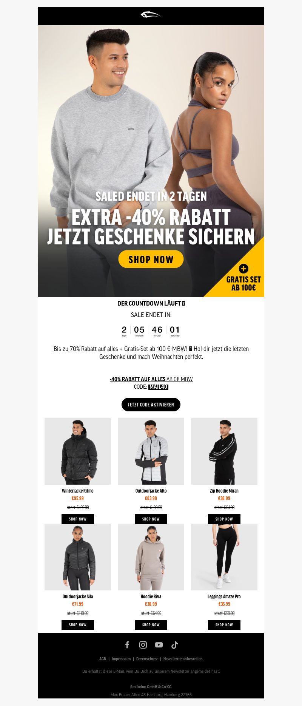Open the Hoodie Riva product image

151,557
